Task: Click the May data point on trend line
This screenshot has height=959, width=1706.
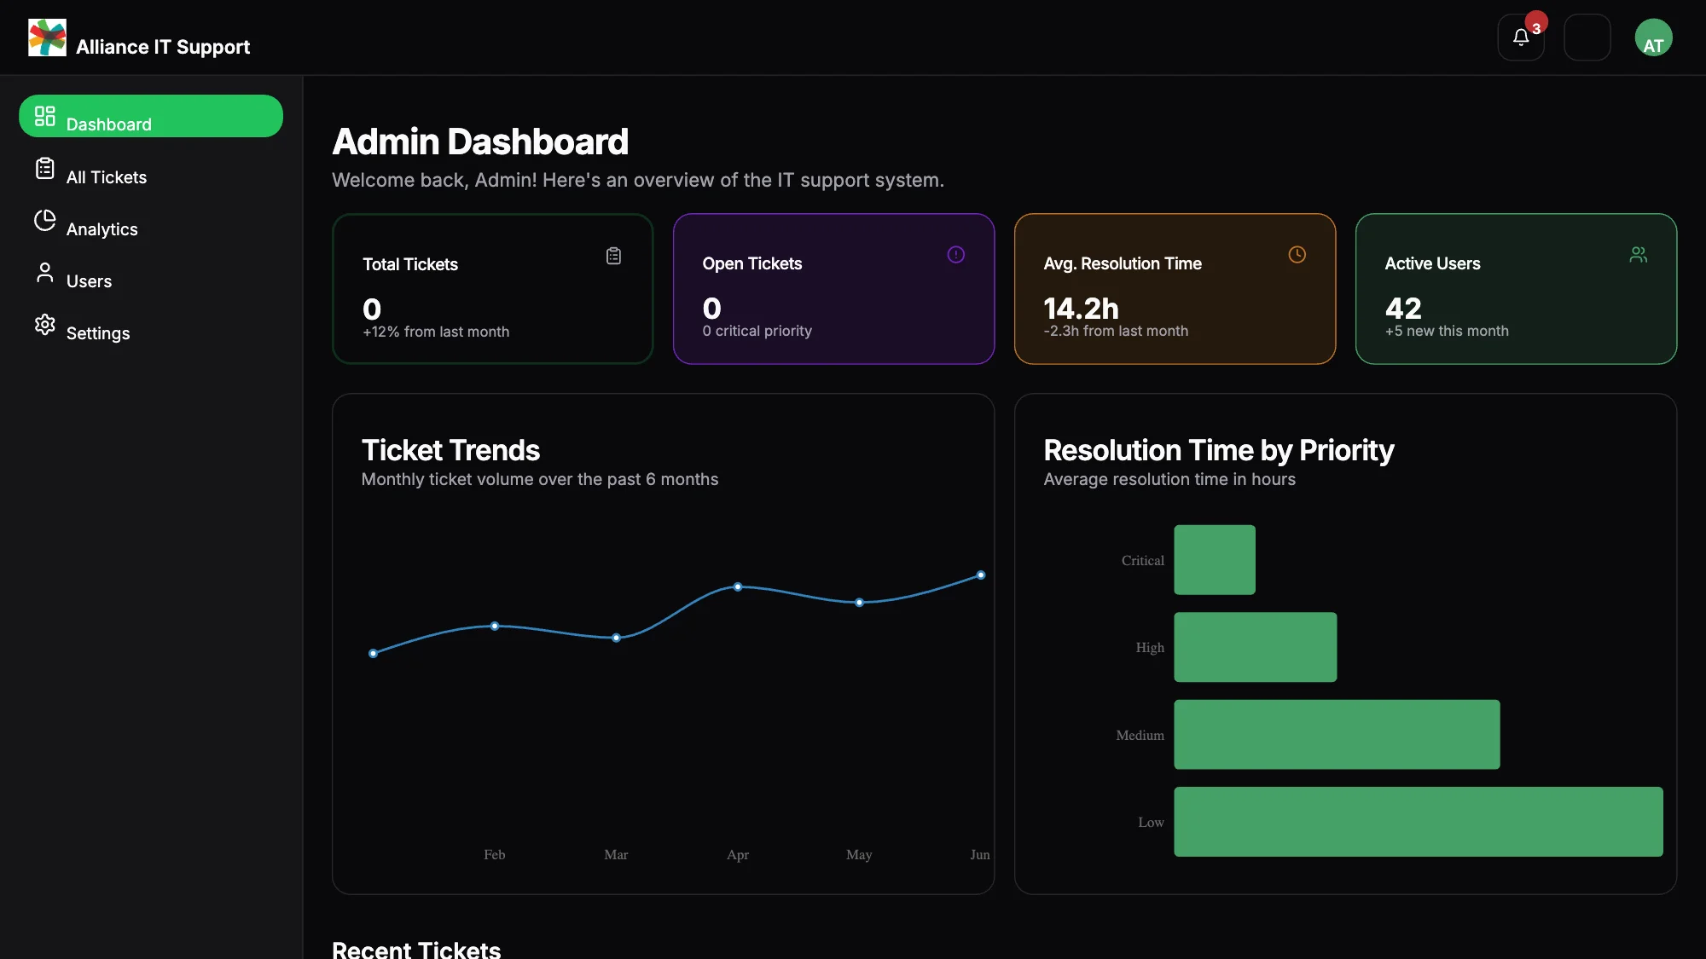Action: (x=859, y=603)
